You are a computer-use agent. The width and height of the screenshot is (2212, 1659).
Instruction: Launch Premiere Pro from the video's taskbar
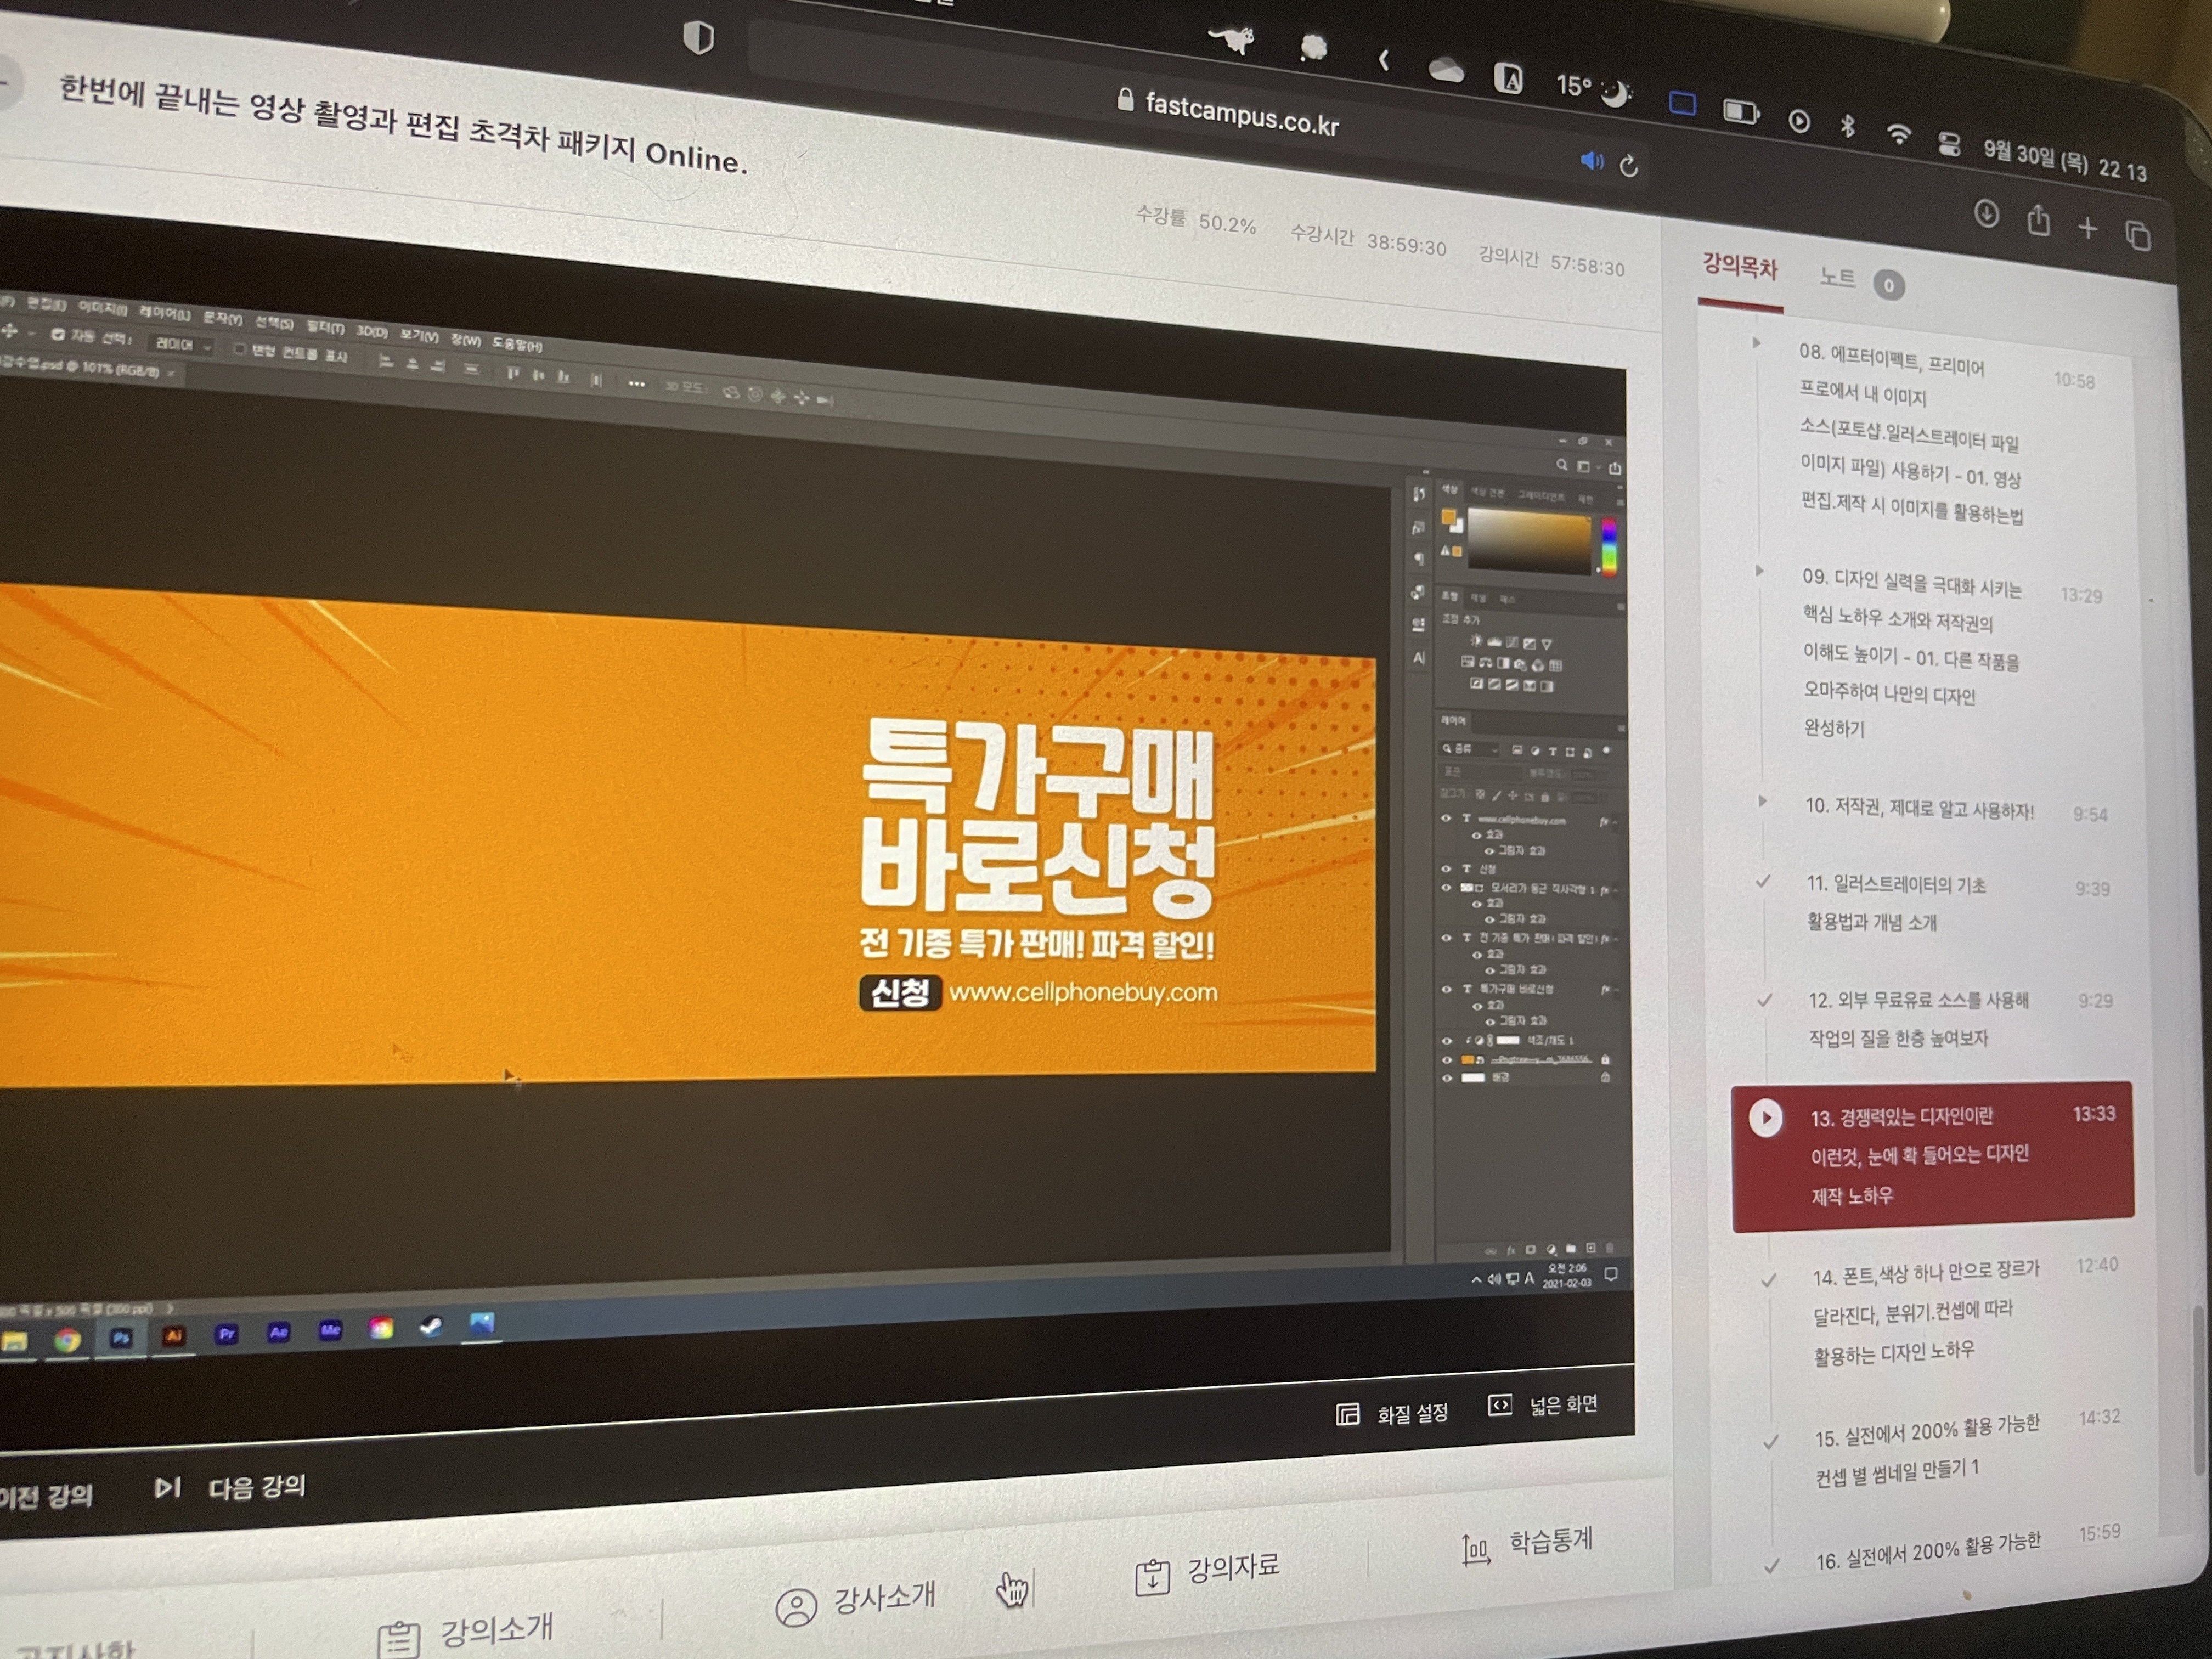click(x=227, y=1334)
